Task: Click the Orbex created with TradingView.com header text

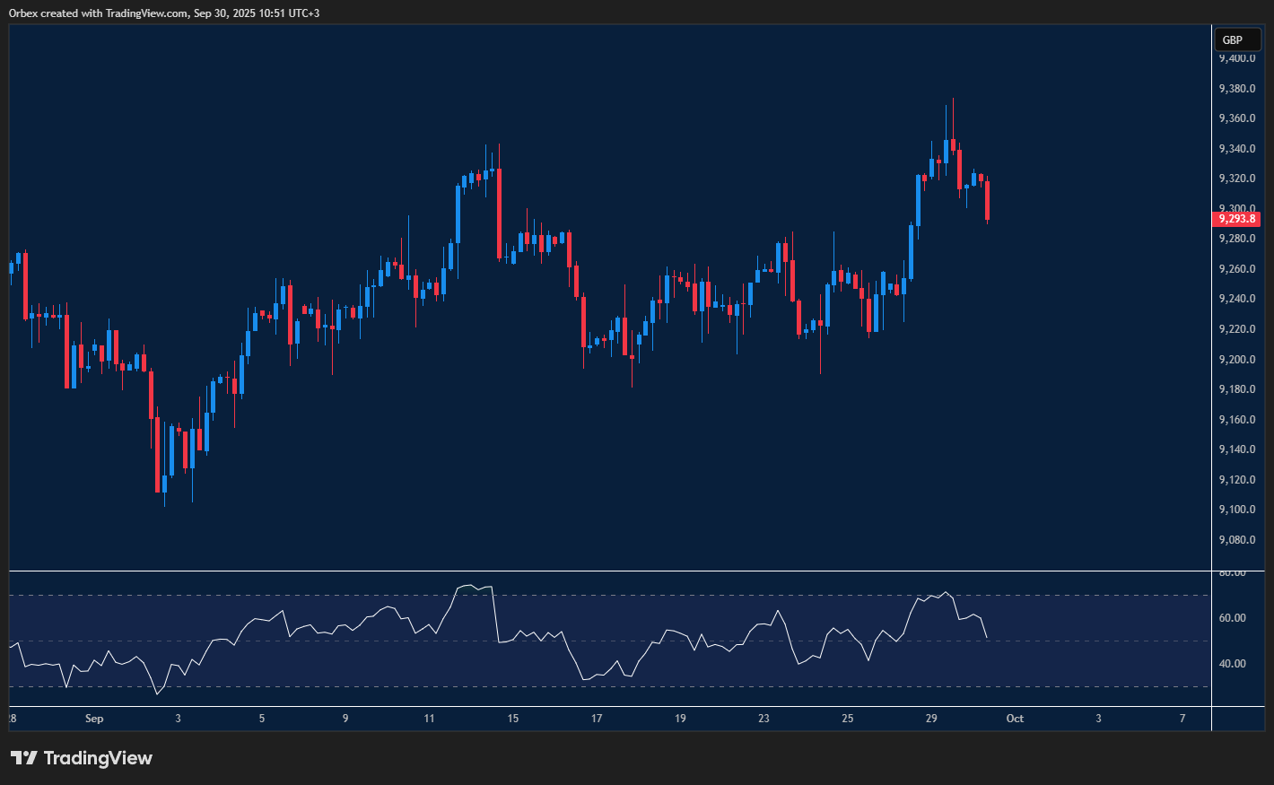Action: (164, 13)
